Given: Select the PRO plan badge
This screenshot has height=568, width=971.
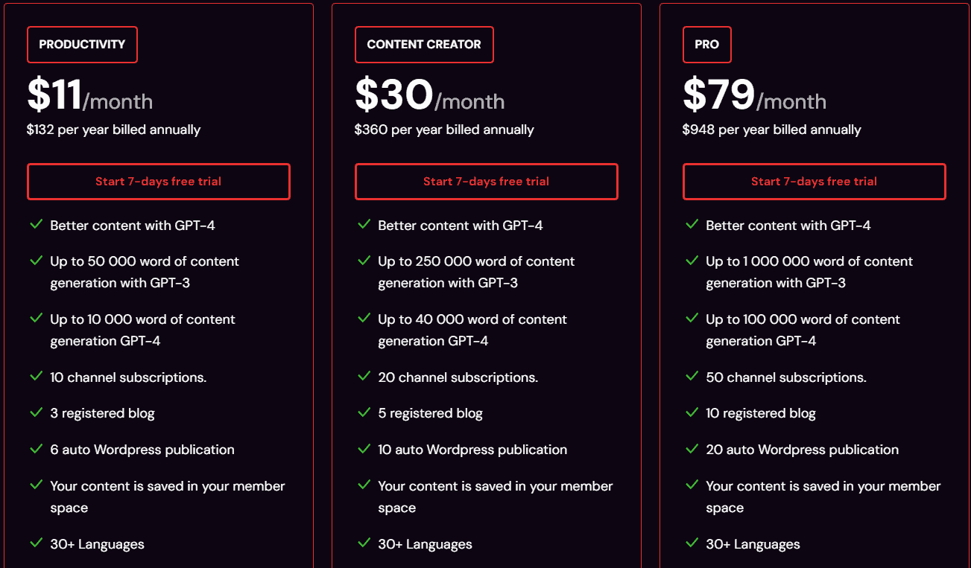Looking at the screenshot, I should tap(706, 45).
